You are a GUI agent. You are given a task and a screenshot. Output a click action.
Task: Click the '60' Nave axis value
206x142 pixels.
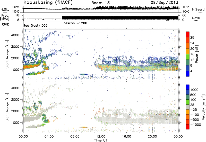coord(184,15)
